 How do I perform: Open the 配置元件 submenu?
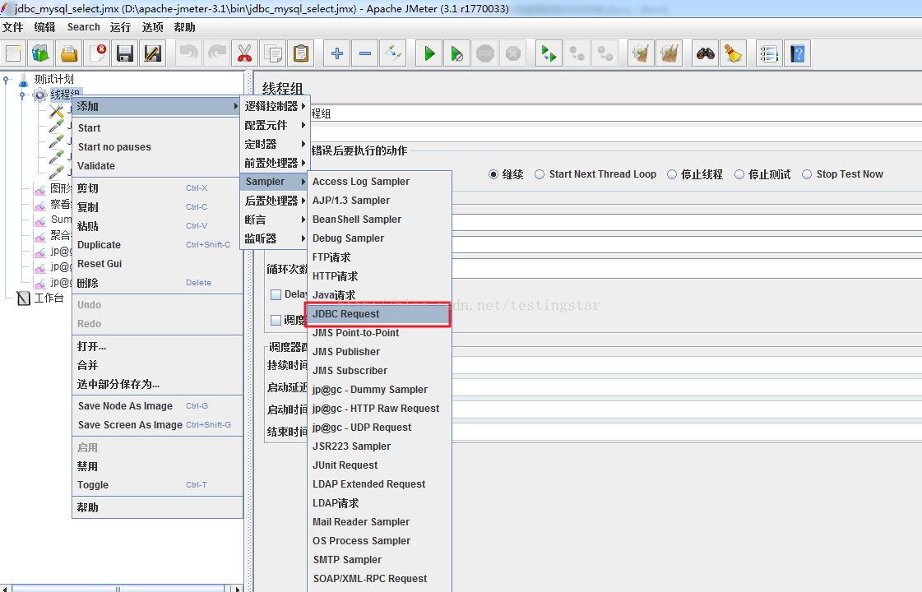[x=275, y=125]
